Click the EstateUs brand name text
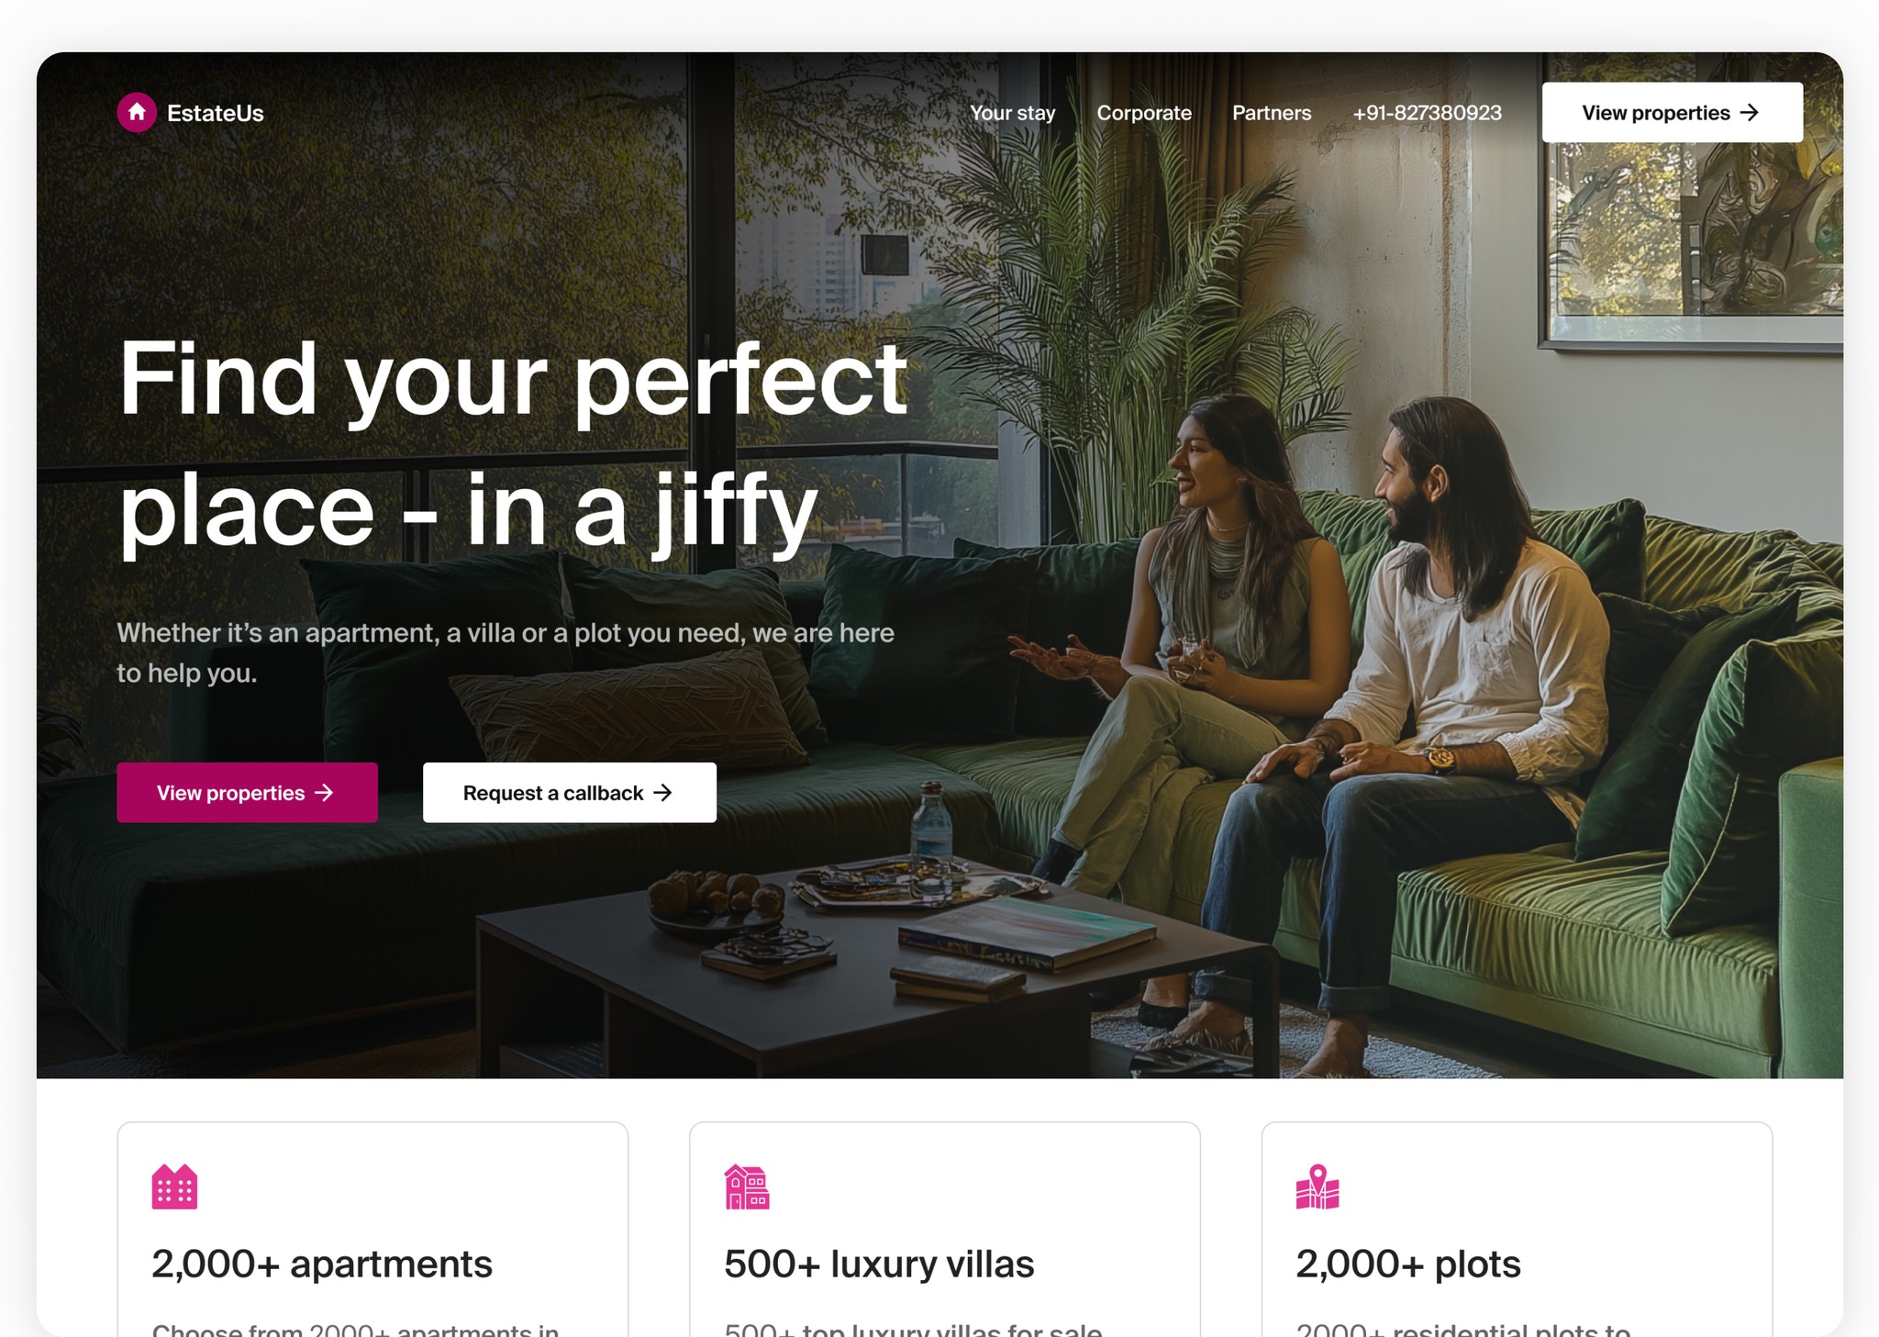Viewport: 1879px width, 1337px height. (216, 113)
